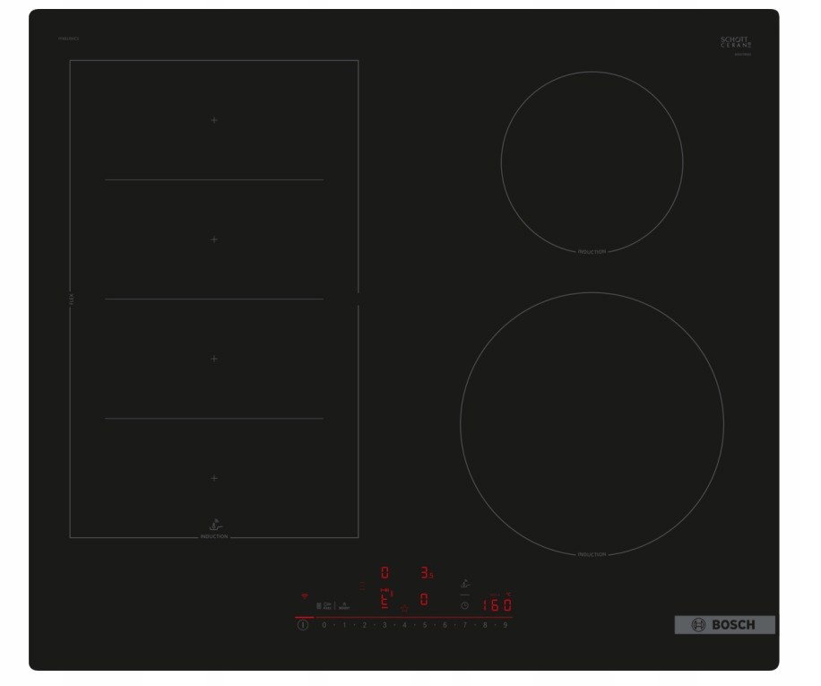The image size is (821, 686).
Task: Set power level 9 on the slider
Action: [x=506, y=625]
